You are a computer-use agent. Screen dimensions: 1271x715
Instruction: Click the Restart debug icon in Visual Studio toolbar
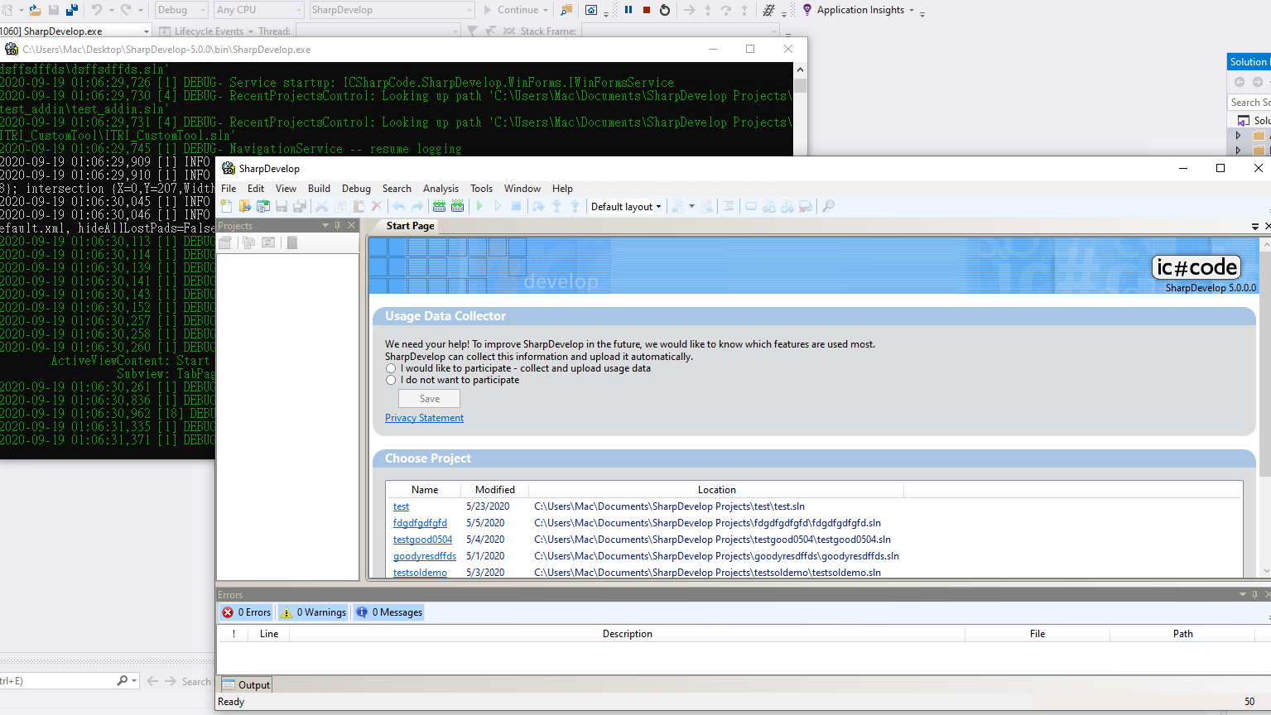coord(665,10)
